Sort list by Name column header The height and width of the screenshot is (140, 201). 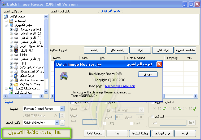tap(65, 58)
